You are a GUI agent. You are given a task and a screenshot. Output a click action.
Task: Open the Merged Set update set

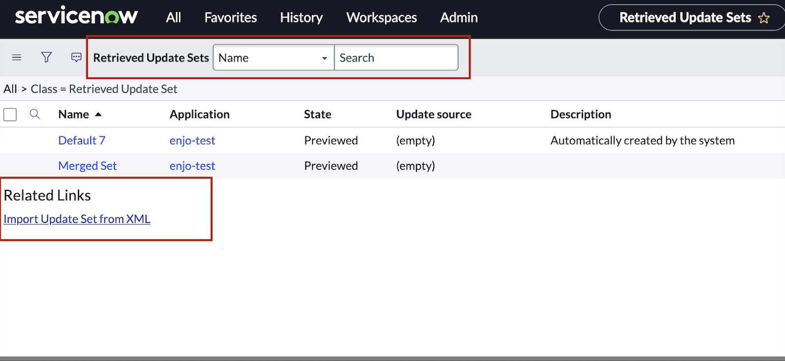click(x=87, y=166)
